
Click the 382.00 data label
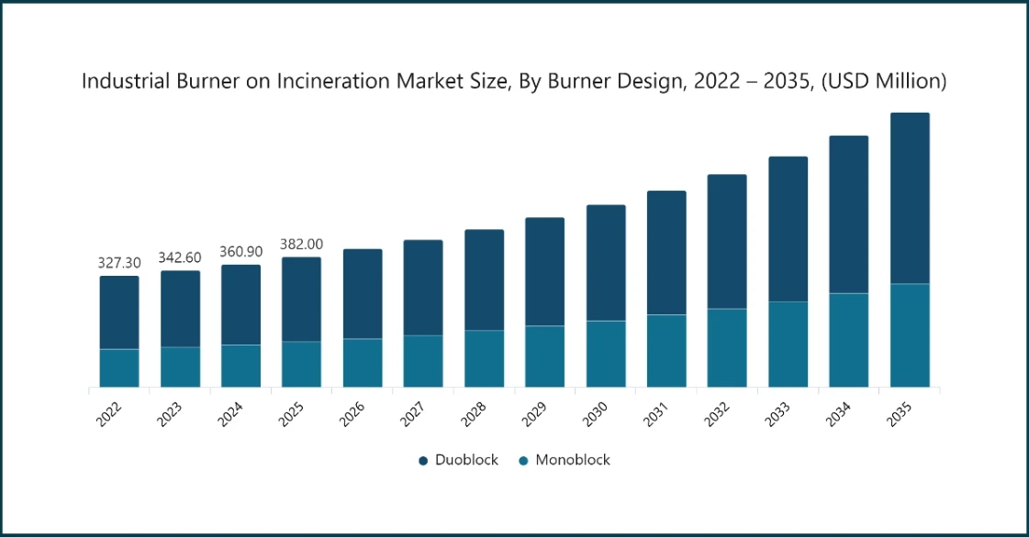(302, 245)
